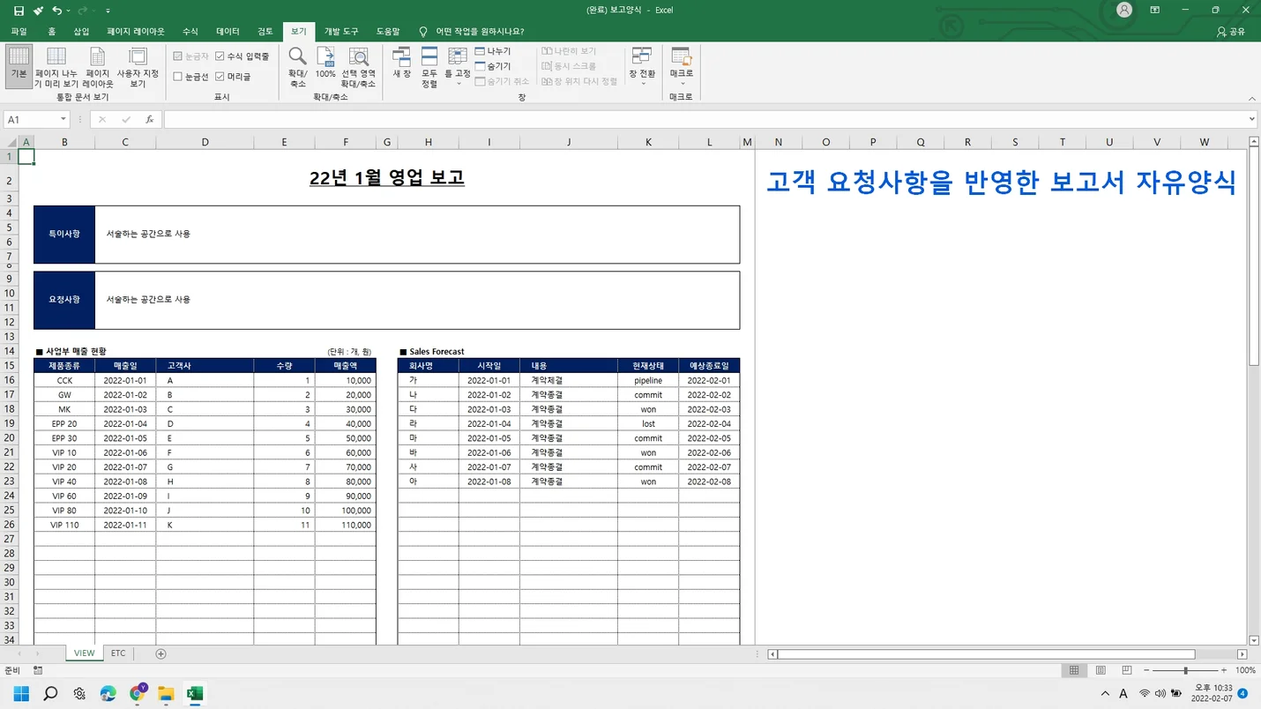
Task: Open a 새 창 new window
Action: point(402,63)
